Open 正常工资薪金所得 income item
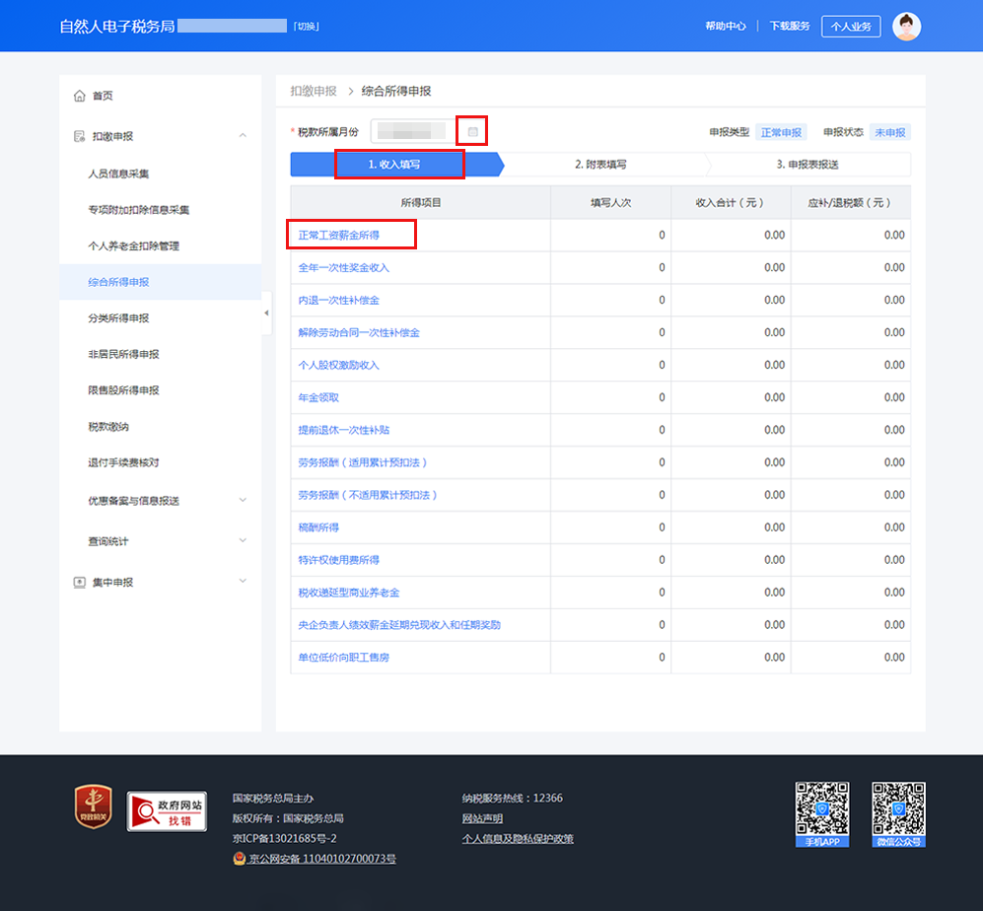Image resolution: width=983 pixels, height=911 pixels. click(x=339, y=236)
